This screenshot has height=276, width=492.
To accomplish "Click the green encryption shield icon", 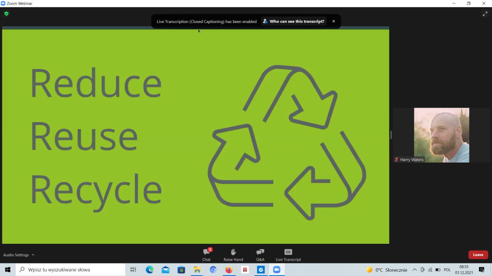I will (x=6, y=13).
